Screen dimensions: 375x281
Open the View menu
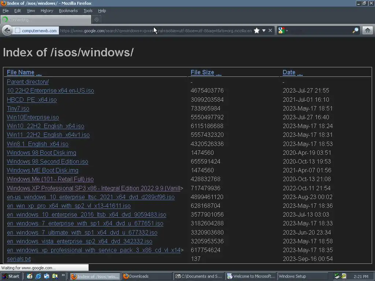[31, 11]
